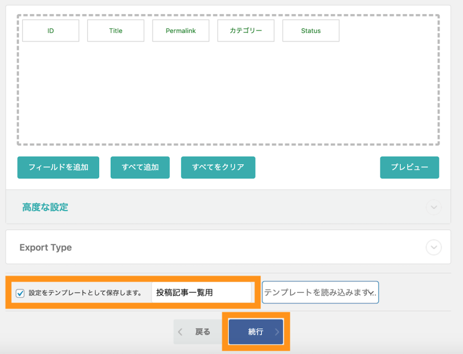The width and height of the screenshot is (463, 354).
Task: Open the 高度な設定 panel header
Action: (45, 207)
